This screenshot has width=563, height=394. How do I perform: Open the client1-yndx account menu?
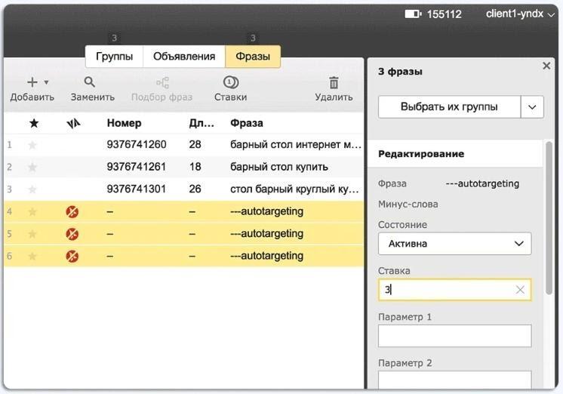(x=519, y=14)
